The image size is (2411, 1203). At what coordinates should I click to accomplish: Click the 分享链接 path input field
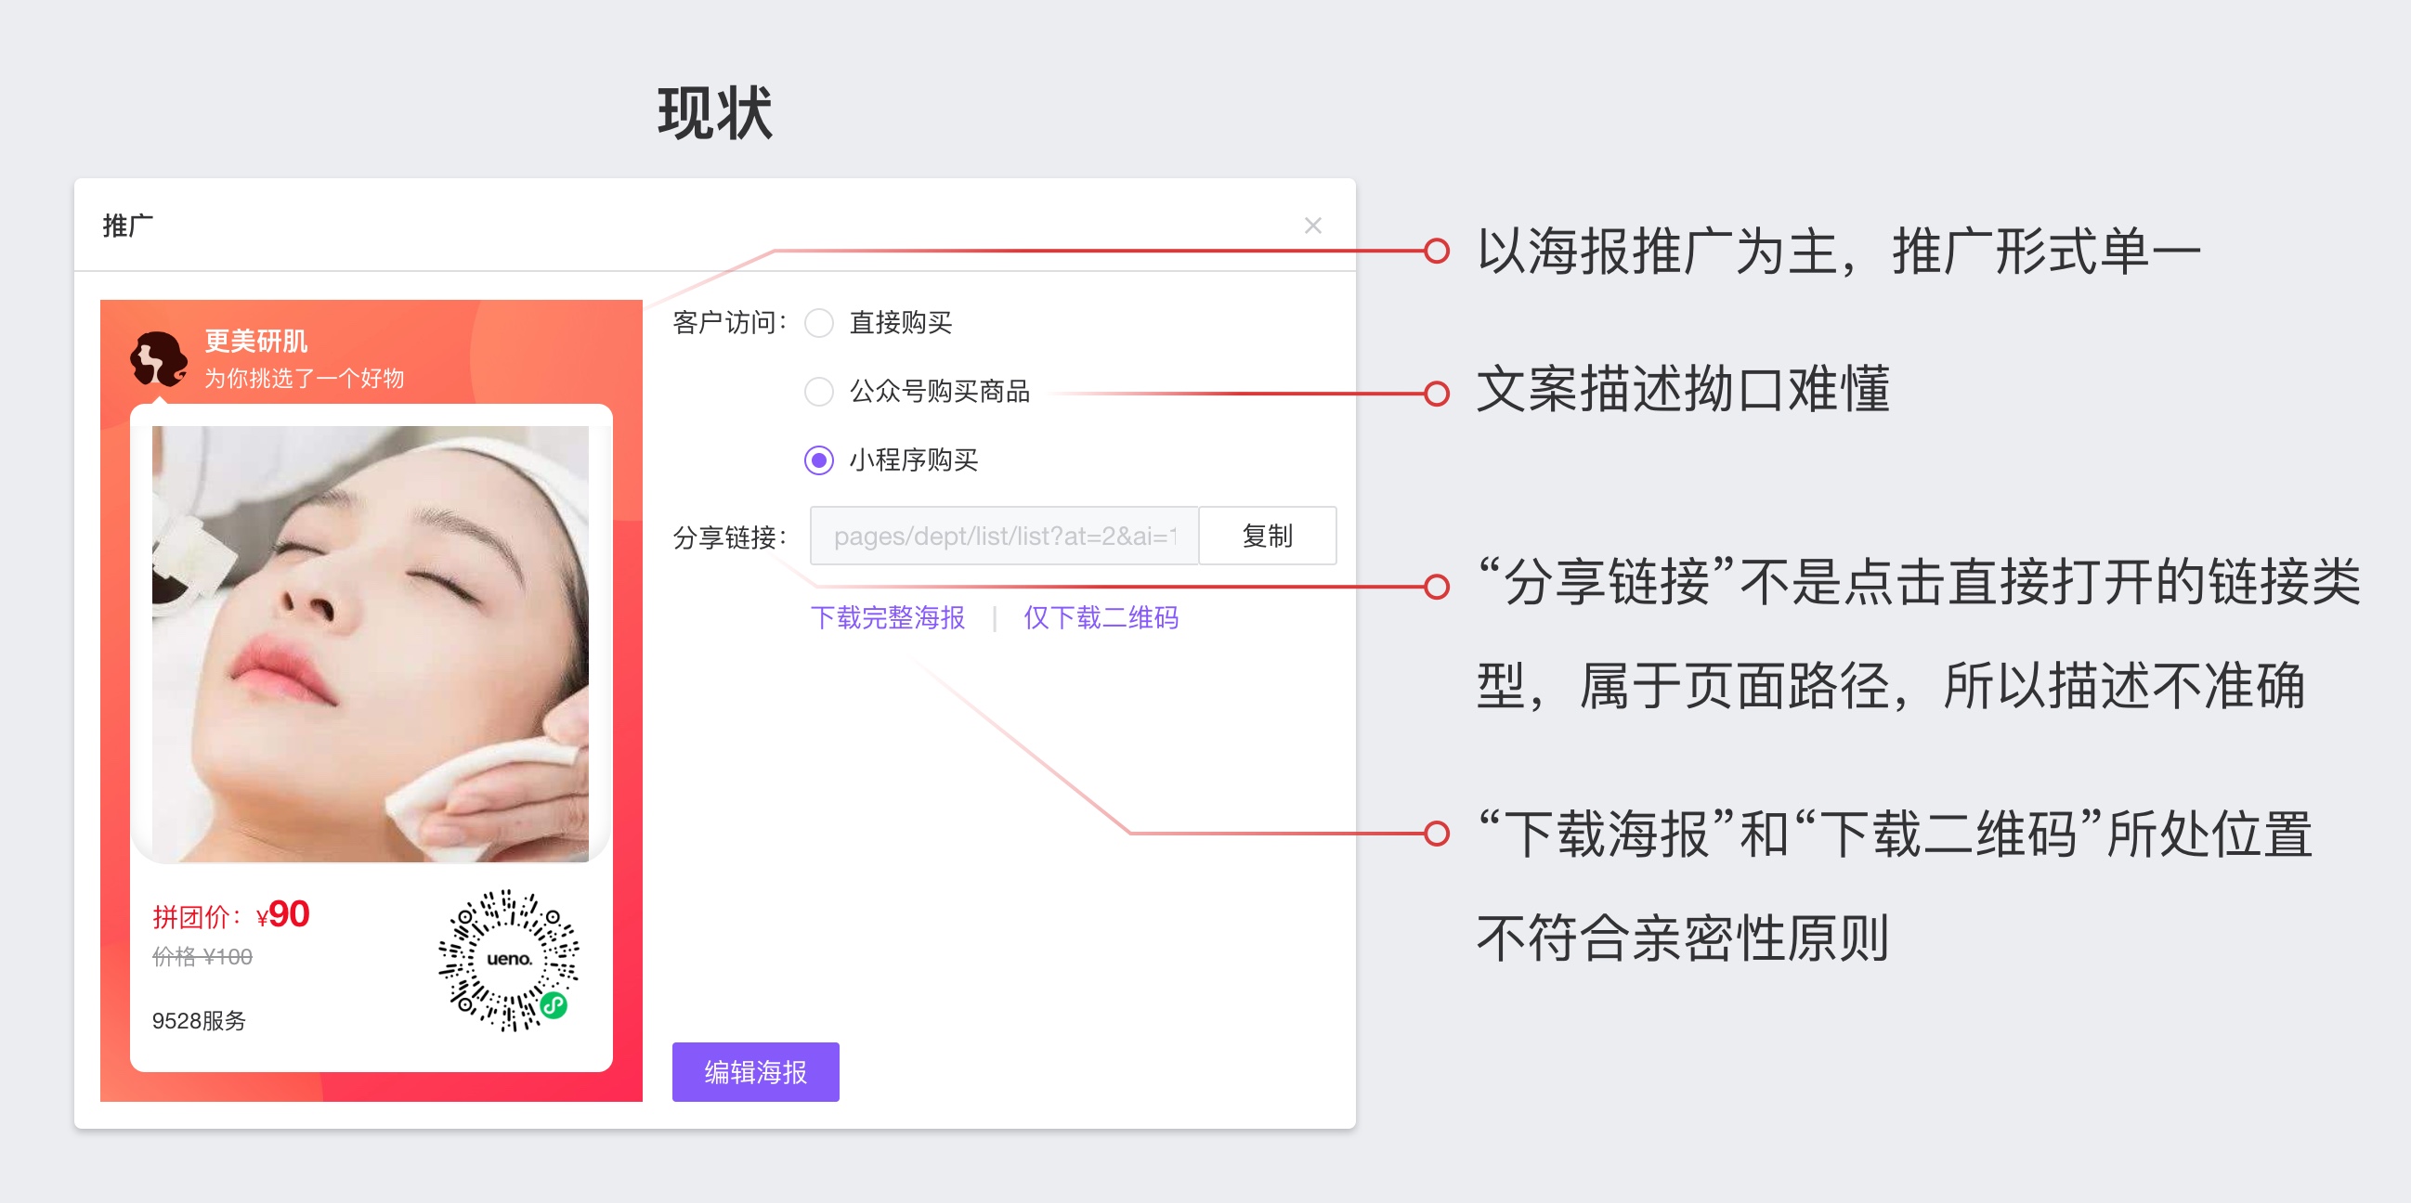click(x=1002, y=536)
